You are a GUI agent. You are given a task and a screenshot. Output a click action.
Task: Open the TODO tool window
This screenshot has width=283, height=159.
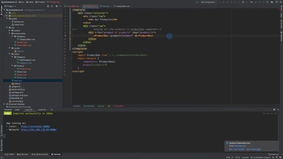point(9,154)
